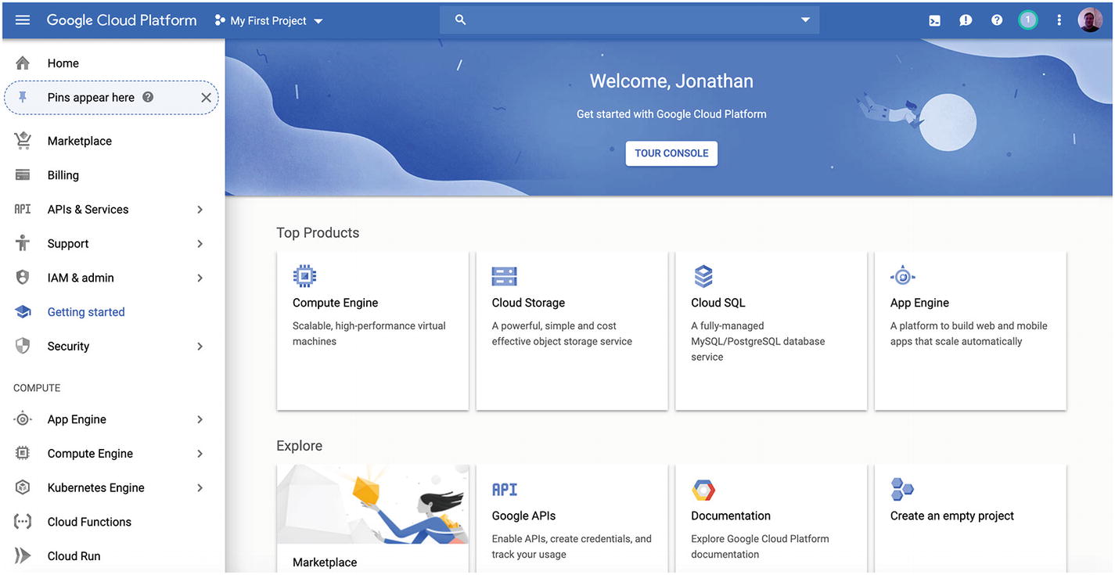Click the Home house icon

click(23, 63)
